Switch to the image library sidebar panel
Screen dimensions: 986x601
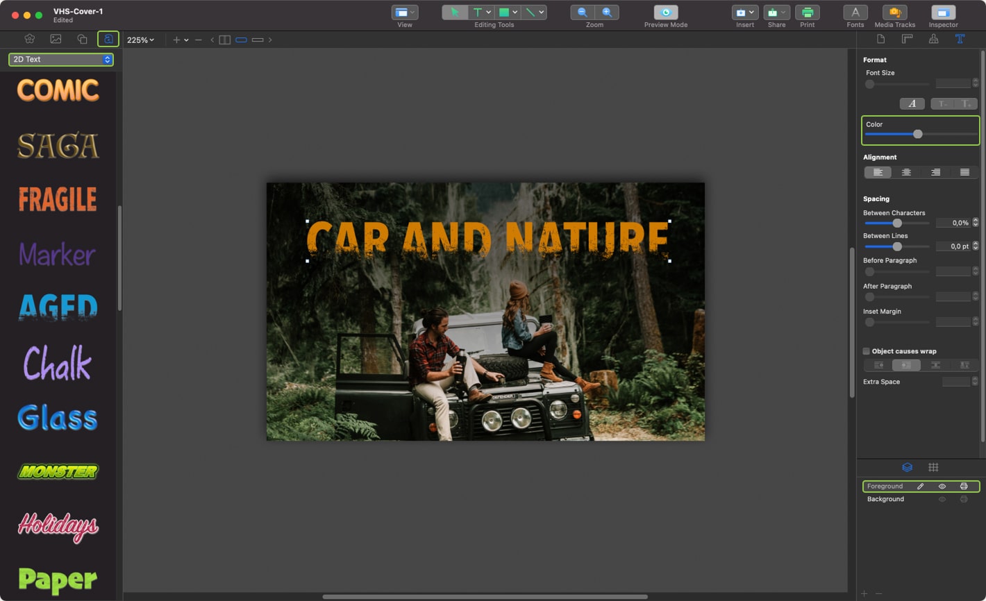(x=56, y=40)
